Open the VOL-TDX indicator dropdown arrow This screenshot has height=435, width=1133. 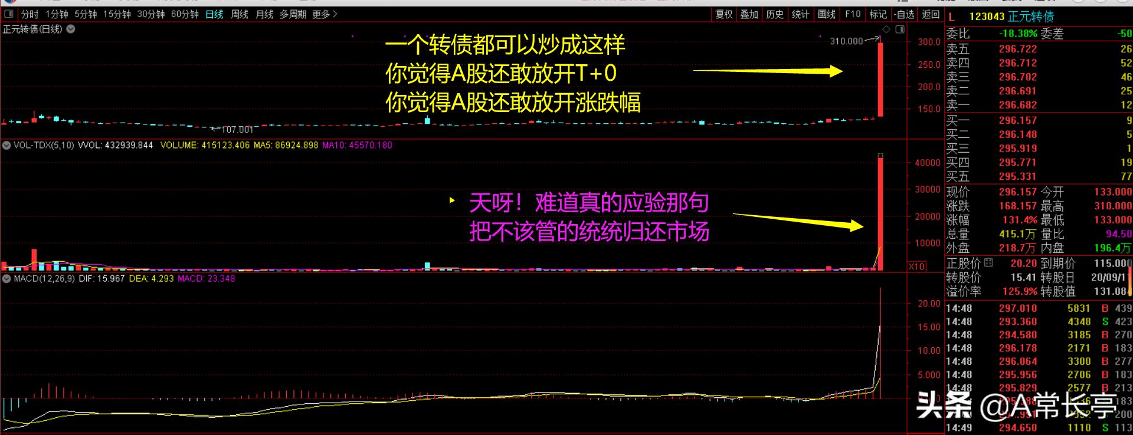pyautogui.click(x=6, y=145)
